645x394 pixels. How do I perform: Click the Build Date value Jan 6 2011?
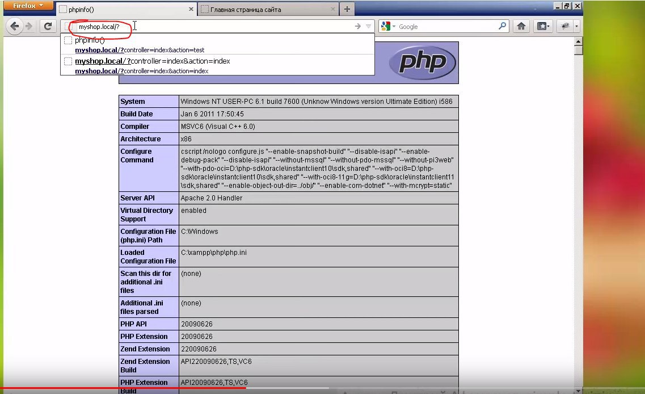click(212, 114)
